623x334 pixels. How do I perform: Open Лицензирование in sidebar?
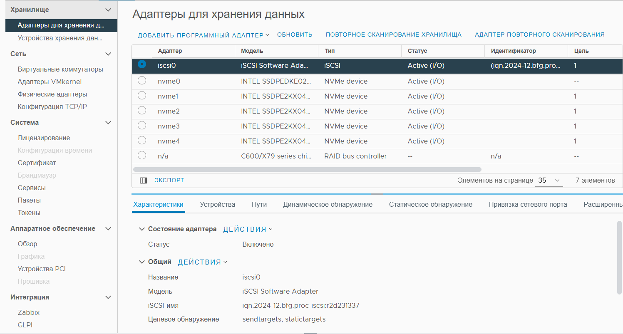tap(44, 138)
